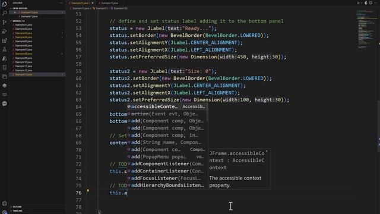380x214 pixels.
Task: Open Example08.java in file tree
Action: [24, 53]
